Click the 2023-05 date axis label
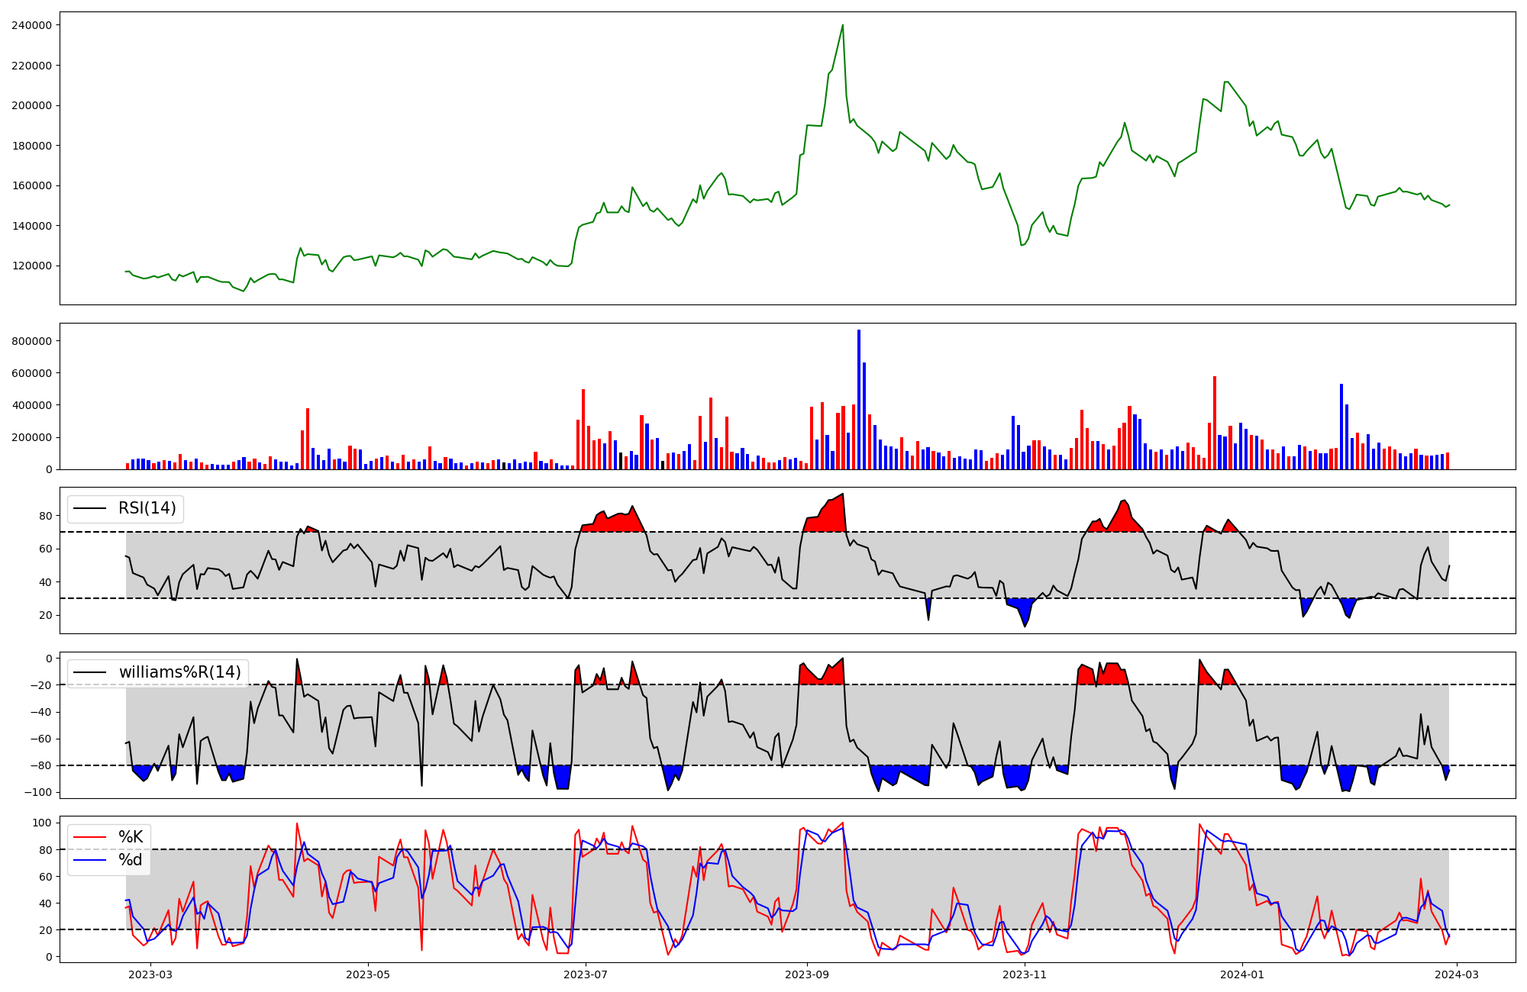The image size is (1527, 992). click(x=368, y=974)
